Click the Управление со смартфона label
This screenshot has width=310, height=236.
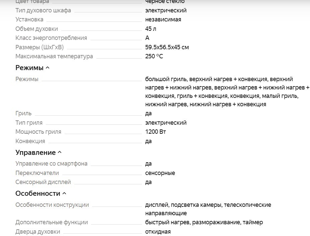coord(52,164)
